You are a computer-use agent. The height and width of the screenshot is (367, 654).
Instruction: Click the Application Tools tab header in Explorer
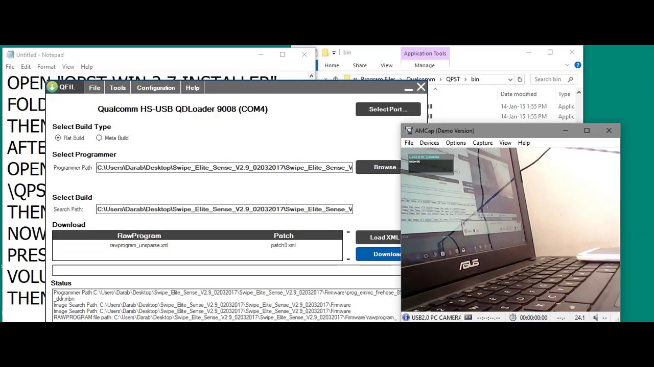pyautogui.click(x=425, y=54)
